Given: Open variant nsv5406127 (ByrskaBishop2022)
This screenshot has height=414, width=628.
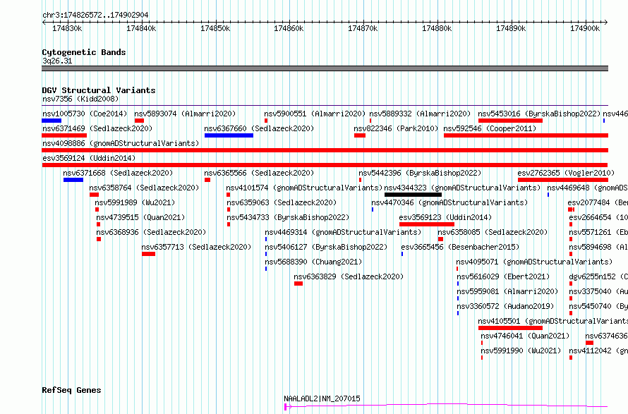Looking at the screenshot, I should pos(326,247).
